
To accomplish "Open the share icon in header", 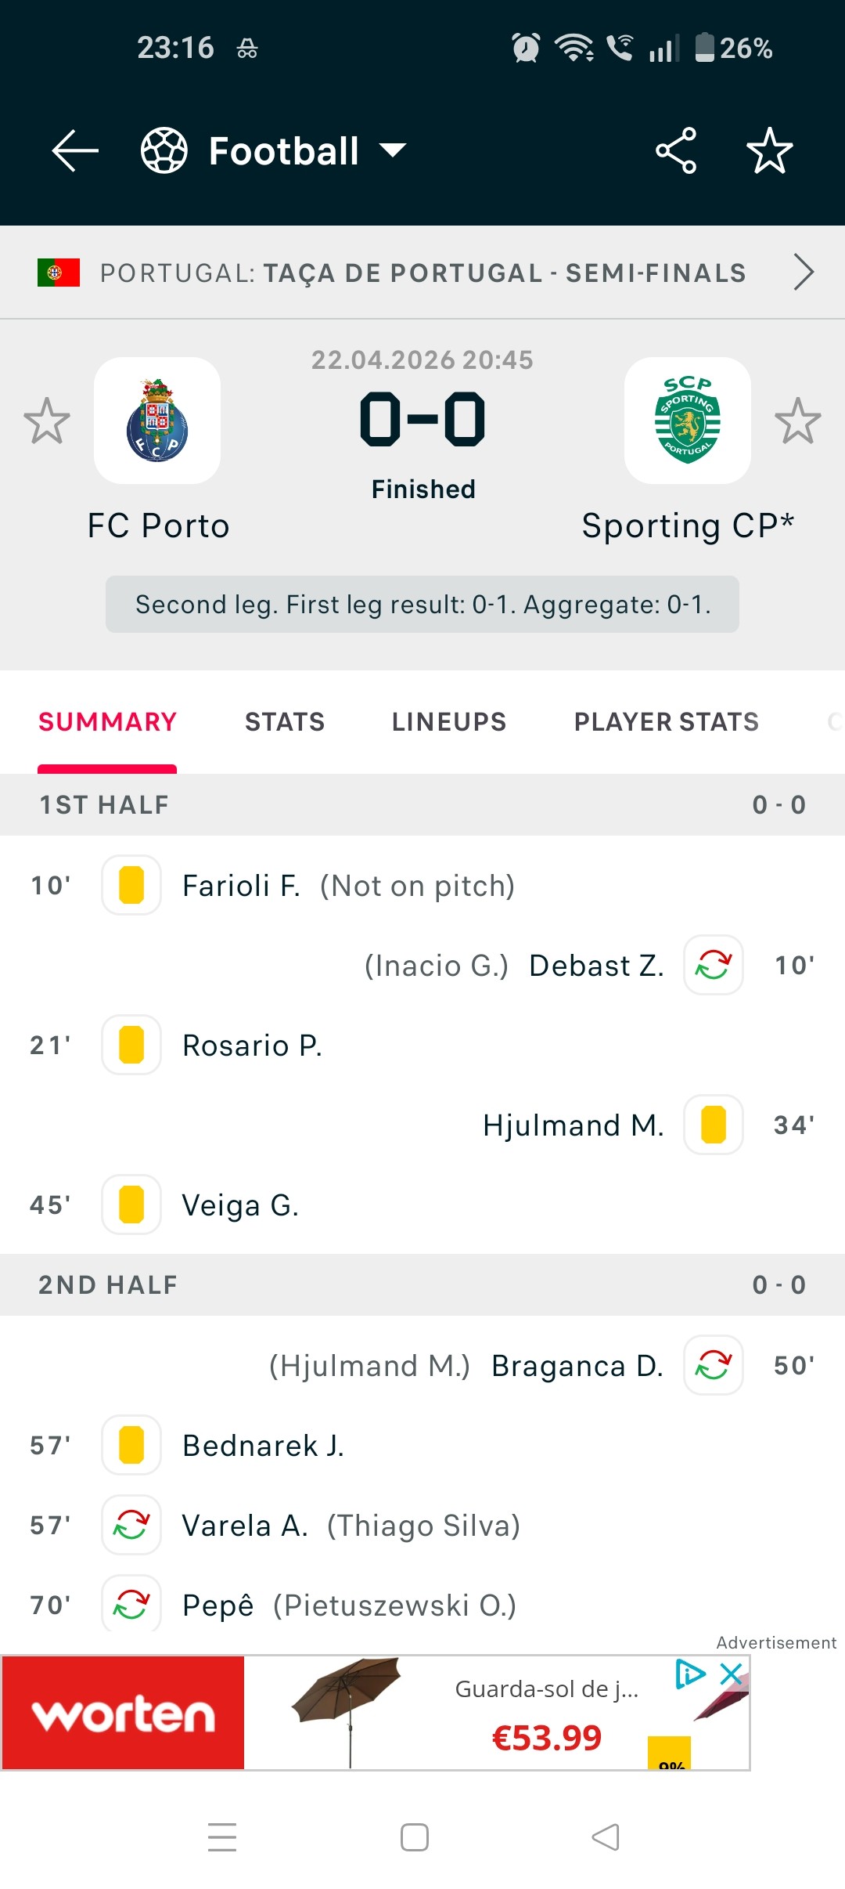I will point(676,150).
